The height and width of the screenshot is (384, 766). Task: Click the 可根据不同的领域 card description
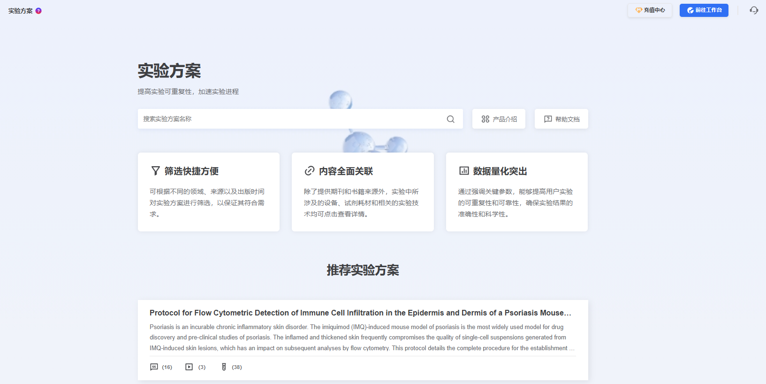pos(207,203)
